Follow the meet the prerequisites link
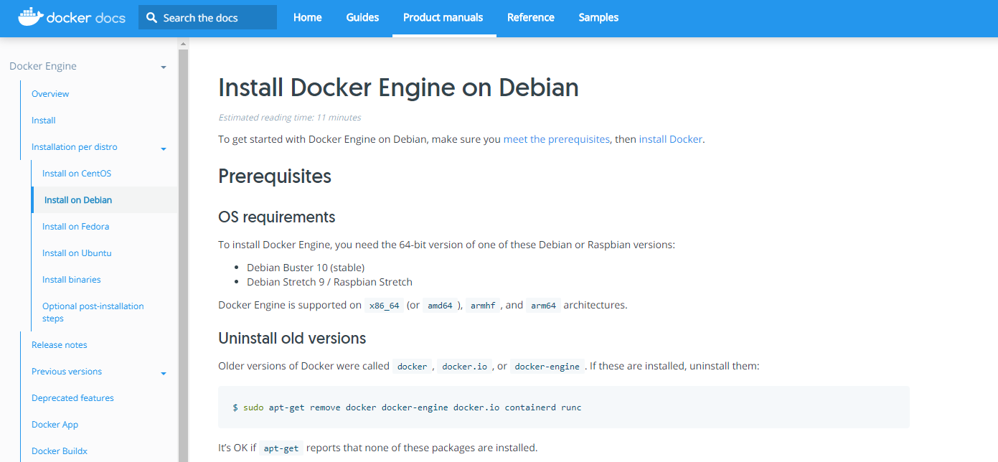The width and height of the screenshot is (998, 462). 557,139
